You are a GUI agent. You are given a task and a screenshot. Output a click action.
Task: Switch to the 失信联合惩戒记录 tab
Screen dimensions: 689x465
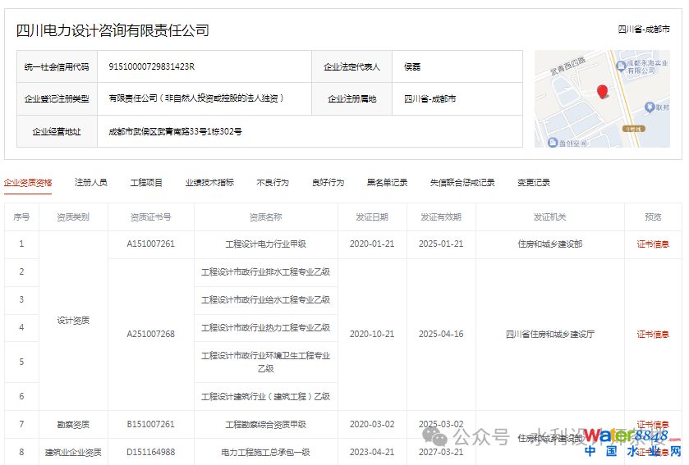pyautogui.click(x=462, y=182)
